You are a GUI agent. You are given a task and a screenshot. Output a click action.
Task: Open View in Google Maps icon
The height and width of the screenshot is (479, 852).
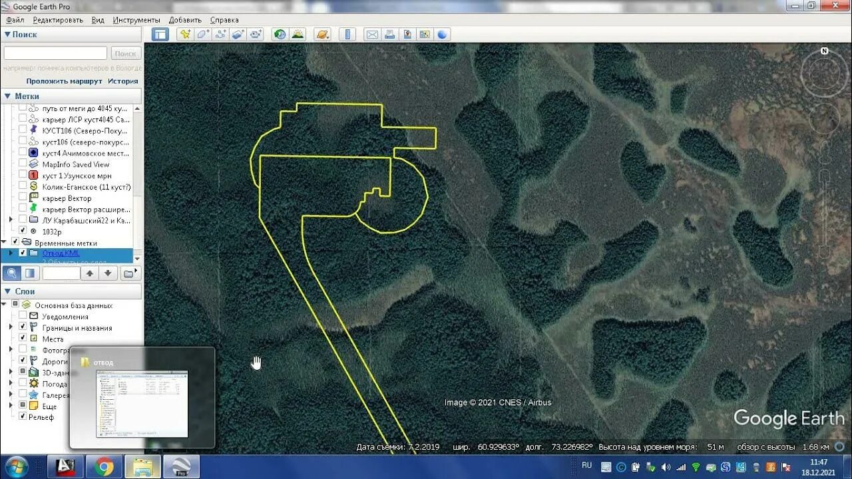pyautogui.click(x=424, y=34)
